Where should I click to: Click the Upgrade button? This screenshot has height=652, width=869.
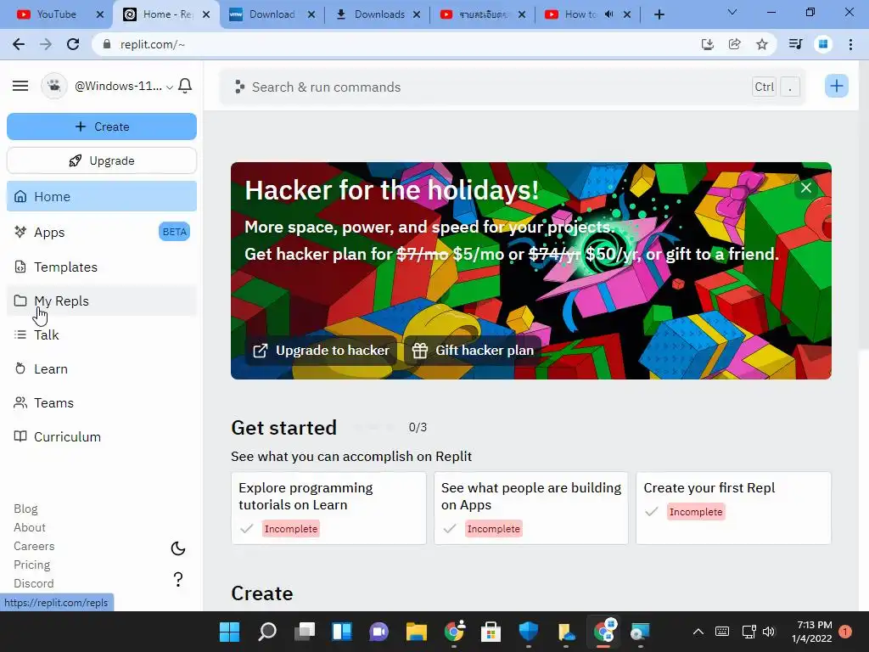(102, 160)
